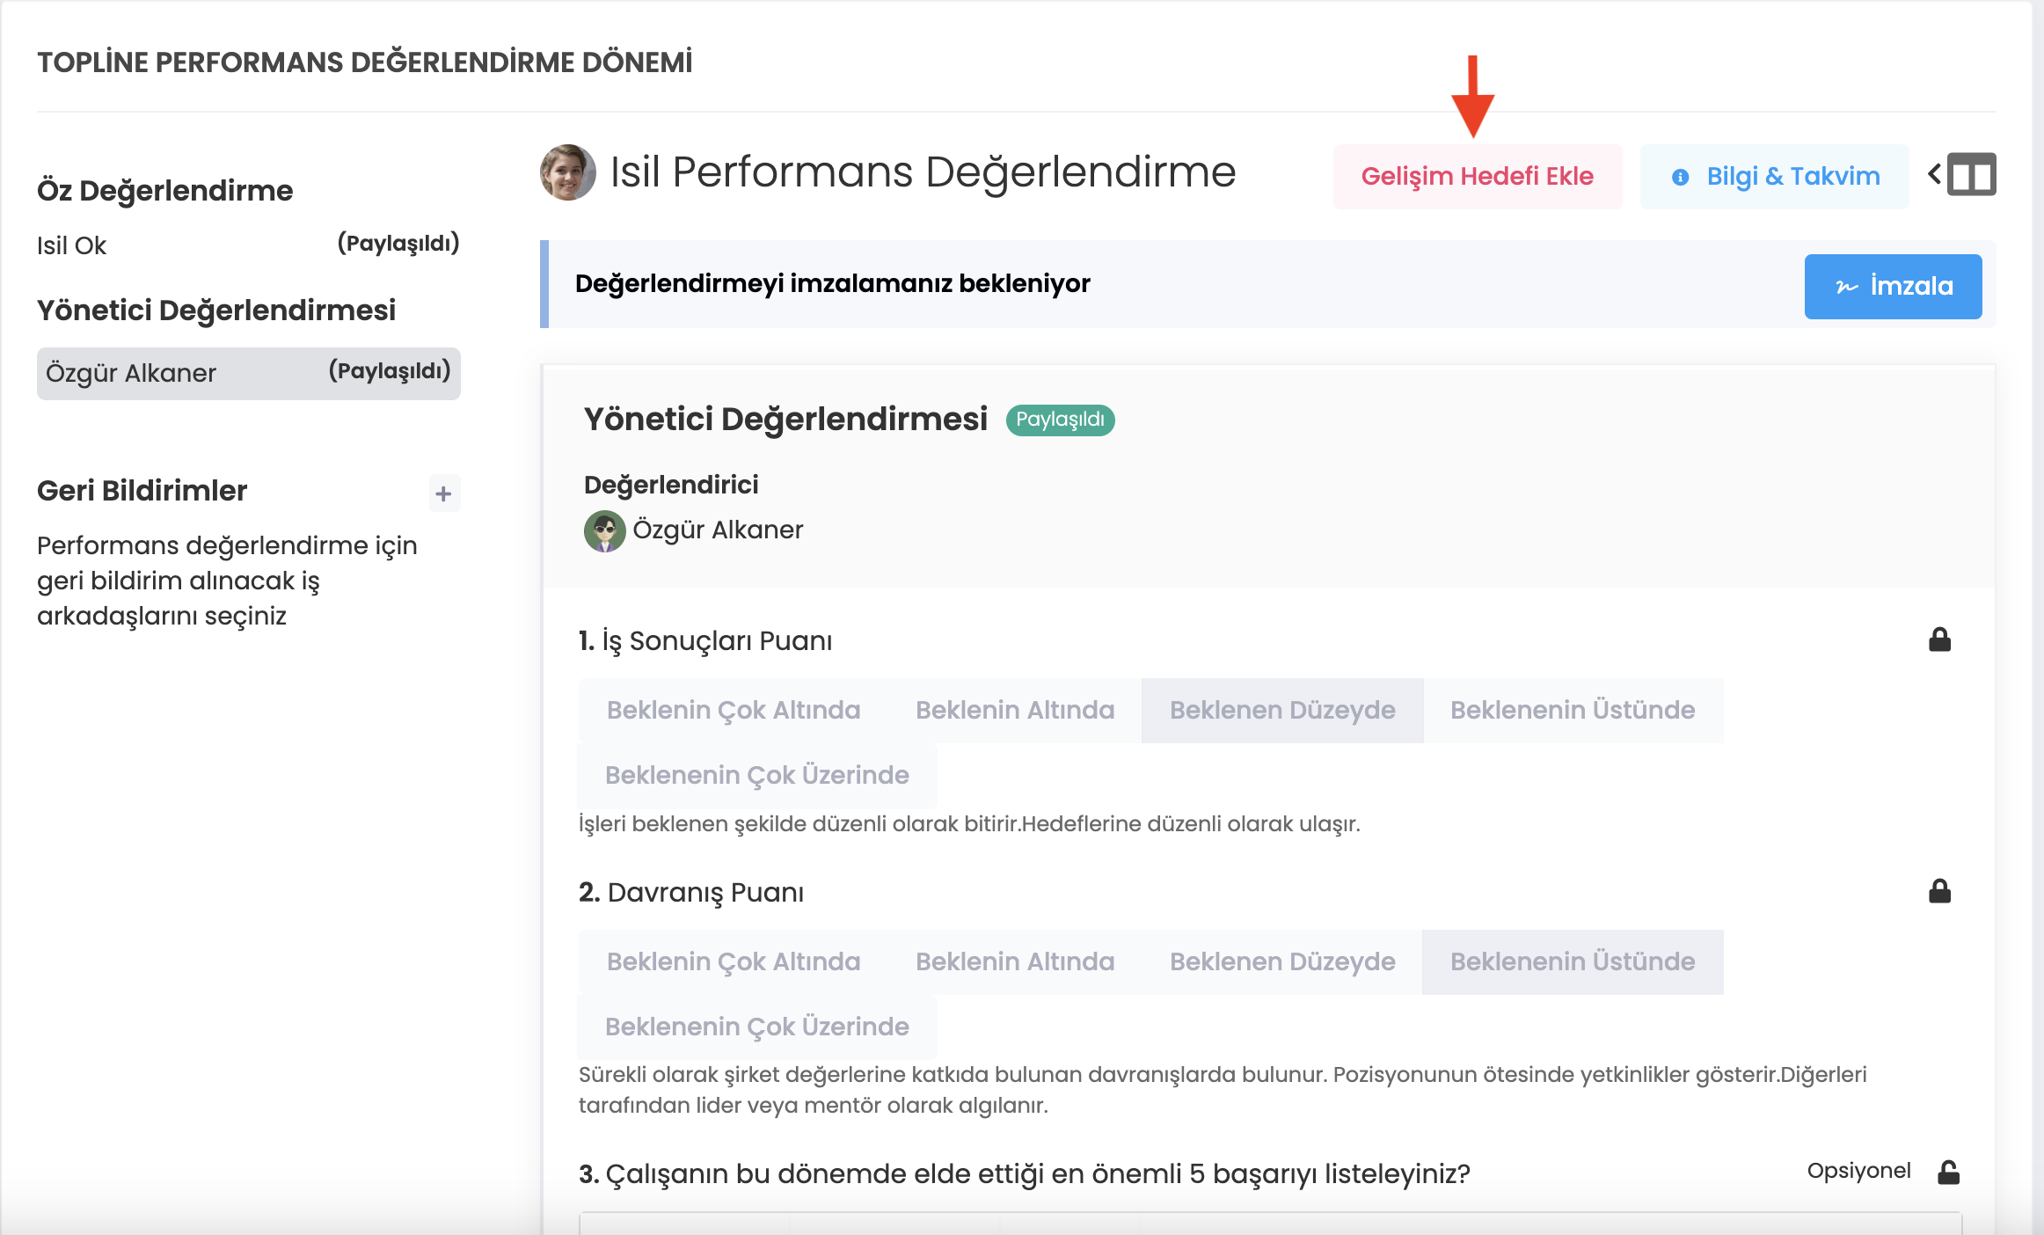The height and width of the screenshot is (1235, 2044).
Task: Open the Bilgi & Takvim button
Action: 1774,177
